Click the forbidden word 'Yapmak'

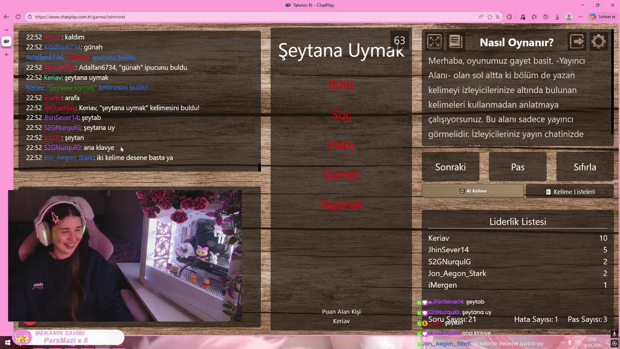point(341,205)
